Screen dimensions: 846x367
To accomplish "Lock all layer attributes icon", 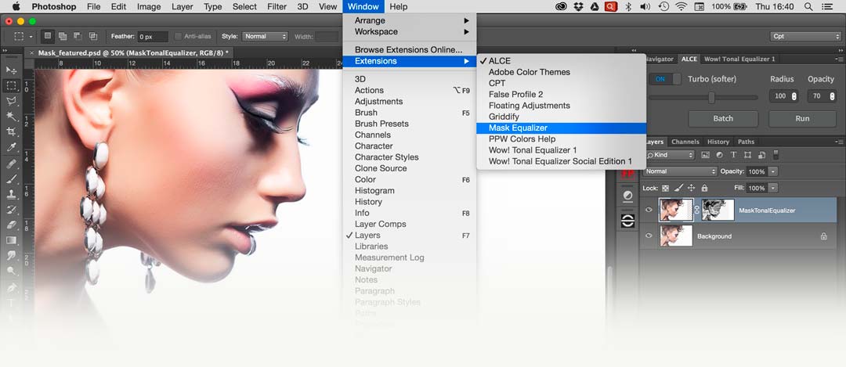I will coord(704,188).
